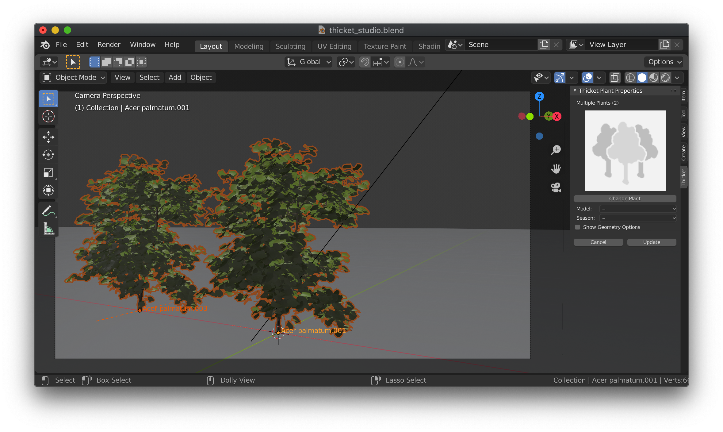
Task: Toggle snapping magnet icon
Action: [x=365, y=62]
